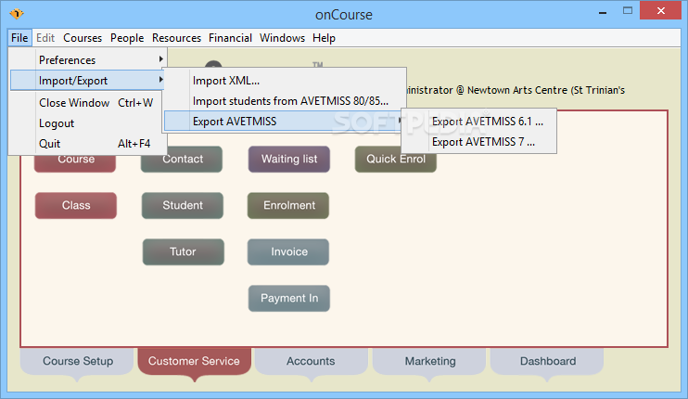Image resolution: width=688 pixels, height=399 pixels.
Task: Switch to the Customer Service tab
Action: (x=195, y=361)
